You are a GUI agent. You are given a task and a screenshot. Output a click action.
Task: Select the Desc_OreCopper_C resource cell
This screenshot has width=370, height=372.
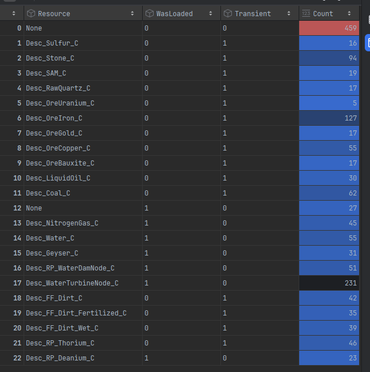tap(83, 148)
